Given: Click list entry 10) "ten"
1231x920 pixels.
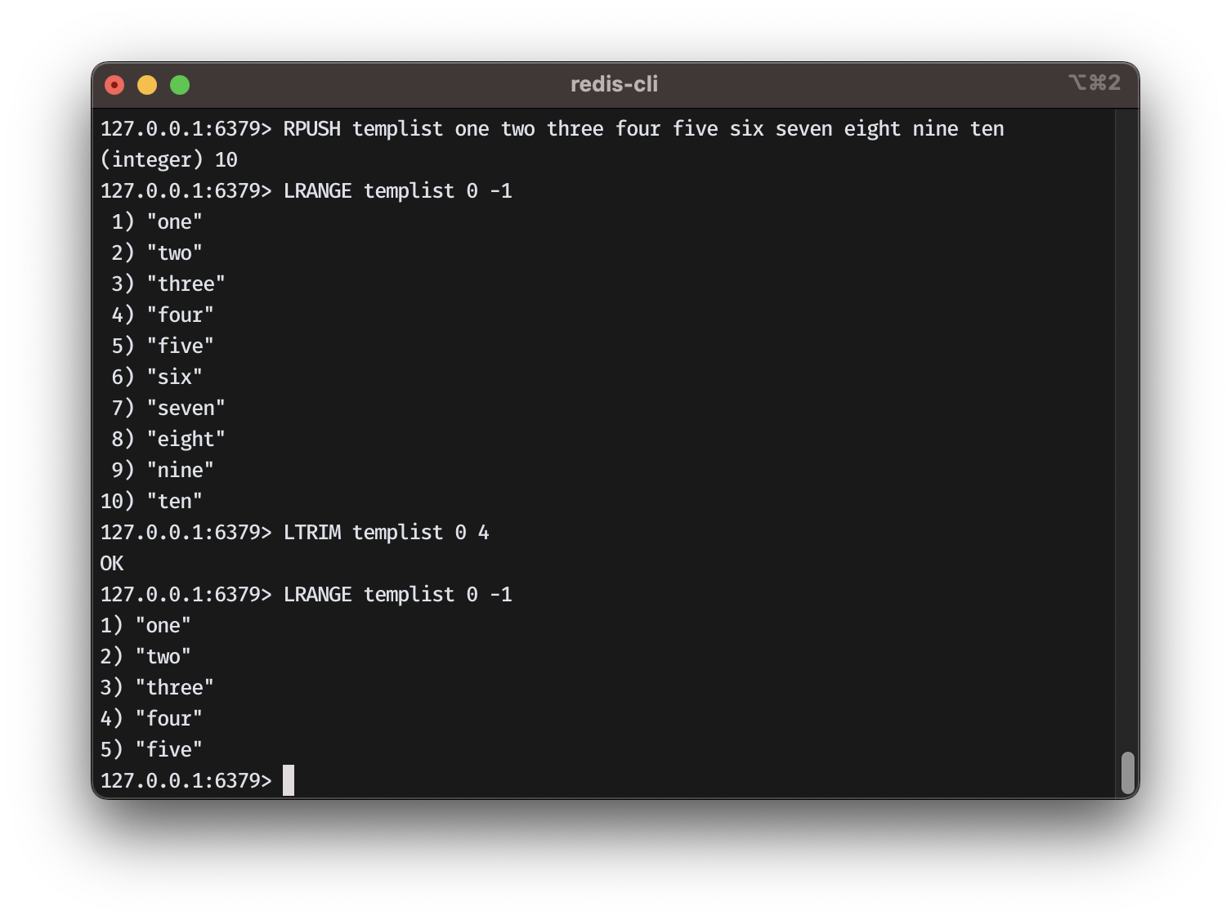Looking at the screenshot, I should pyautogui.click(x=151, y=502).
